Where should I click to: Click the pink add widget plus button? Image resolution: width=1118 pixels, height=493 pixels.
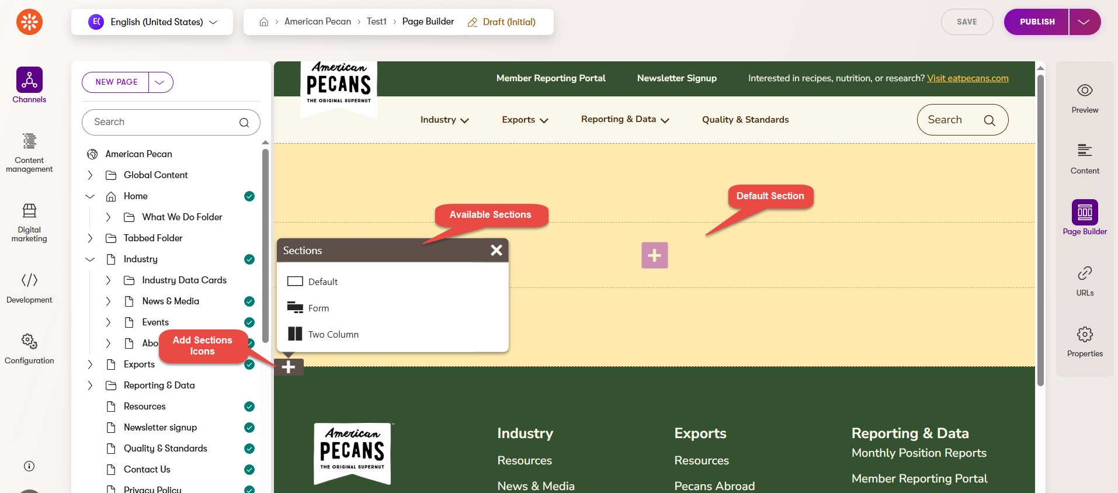[x=654, y=255]
